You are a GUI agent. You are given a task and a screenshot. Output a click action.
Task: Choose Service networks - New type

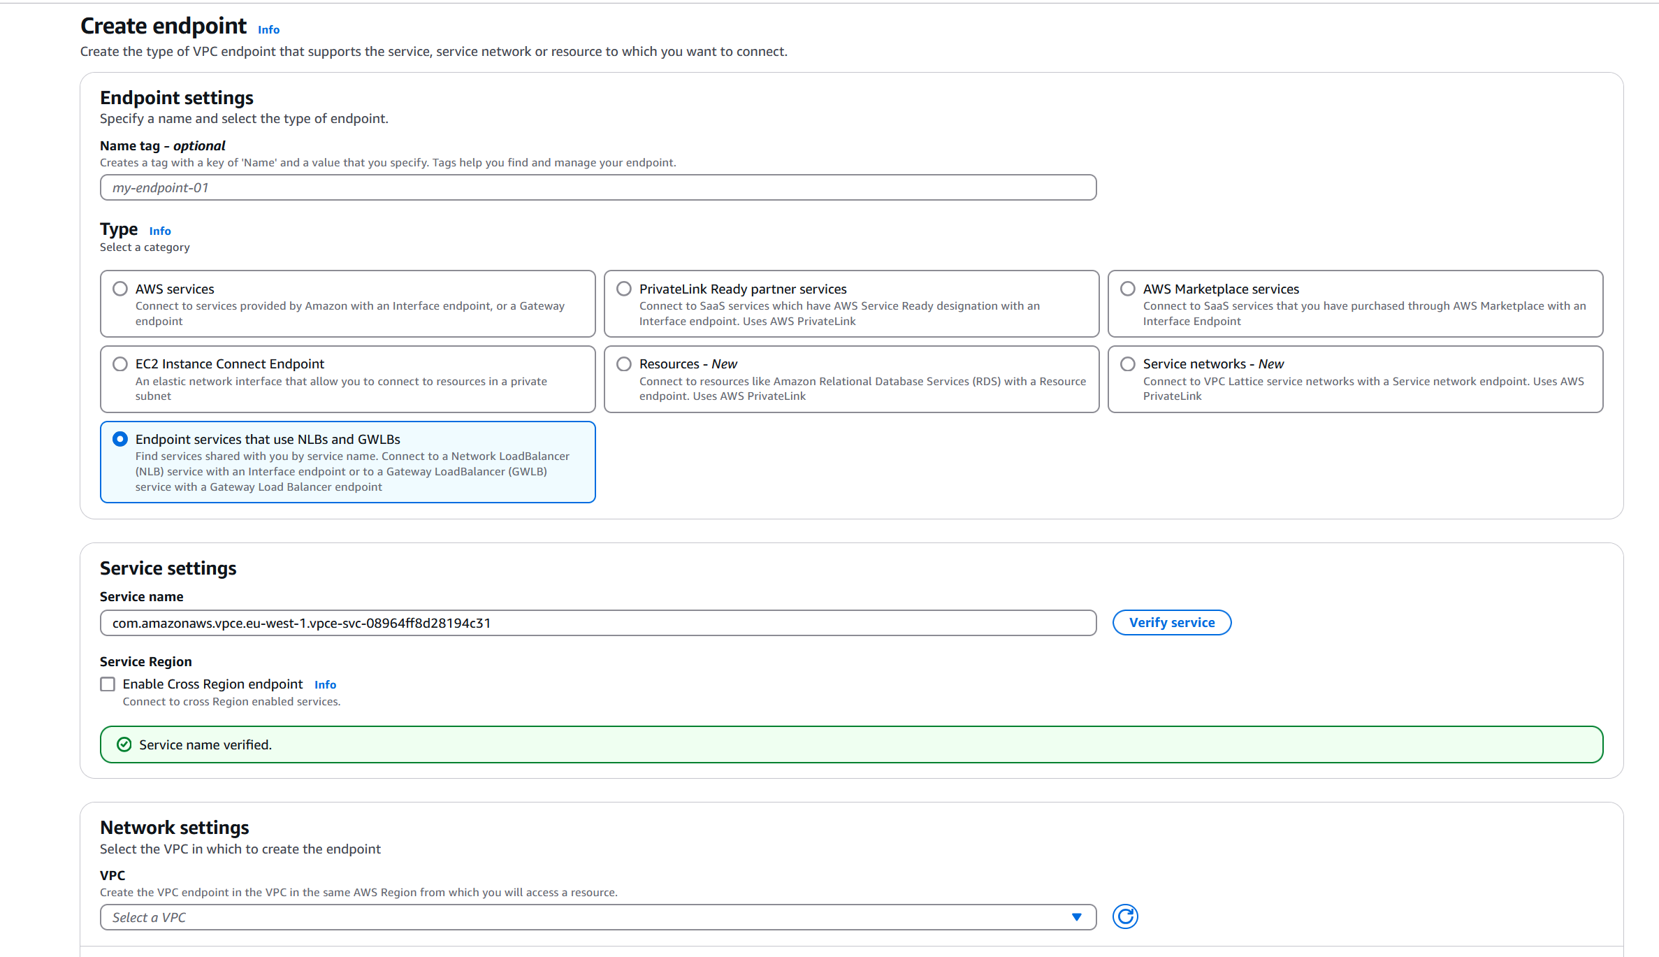click(1128, 364)
